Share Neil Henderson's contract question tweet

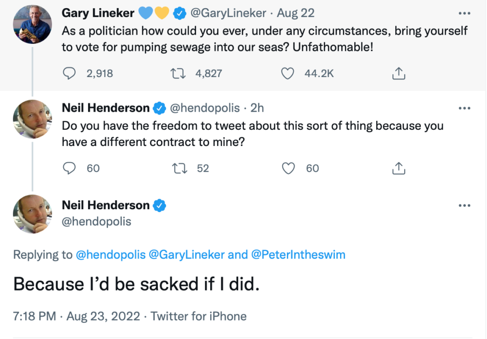coord(399,168)
